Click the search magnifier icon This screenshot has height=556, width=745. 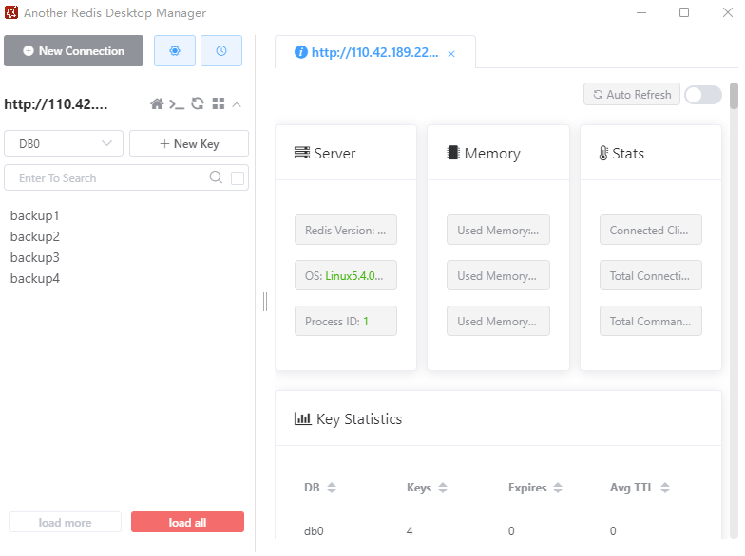(x=216, y=177)
